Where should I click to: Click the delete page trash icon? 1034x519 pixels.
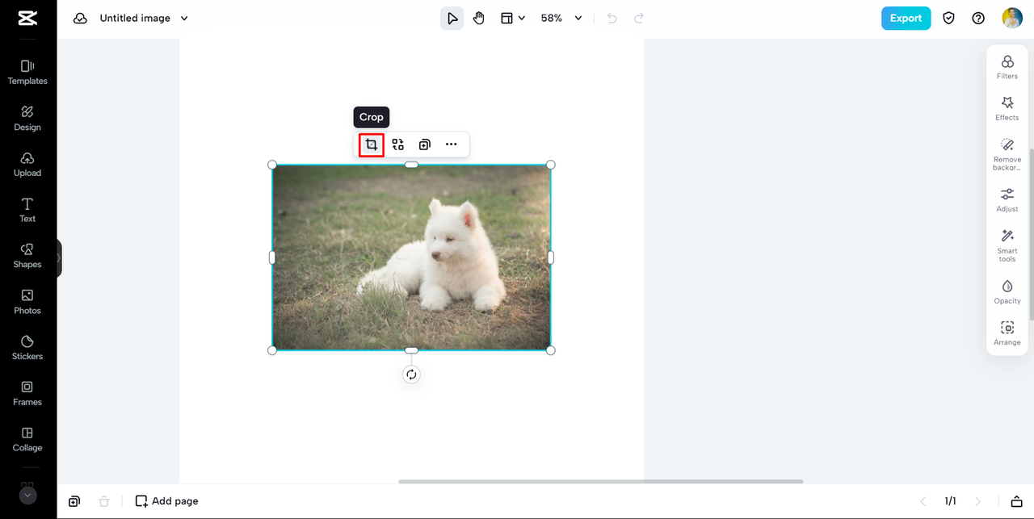click(x=103, y=501)
